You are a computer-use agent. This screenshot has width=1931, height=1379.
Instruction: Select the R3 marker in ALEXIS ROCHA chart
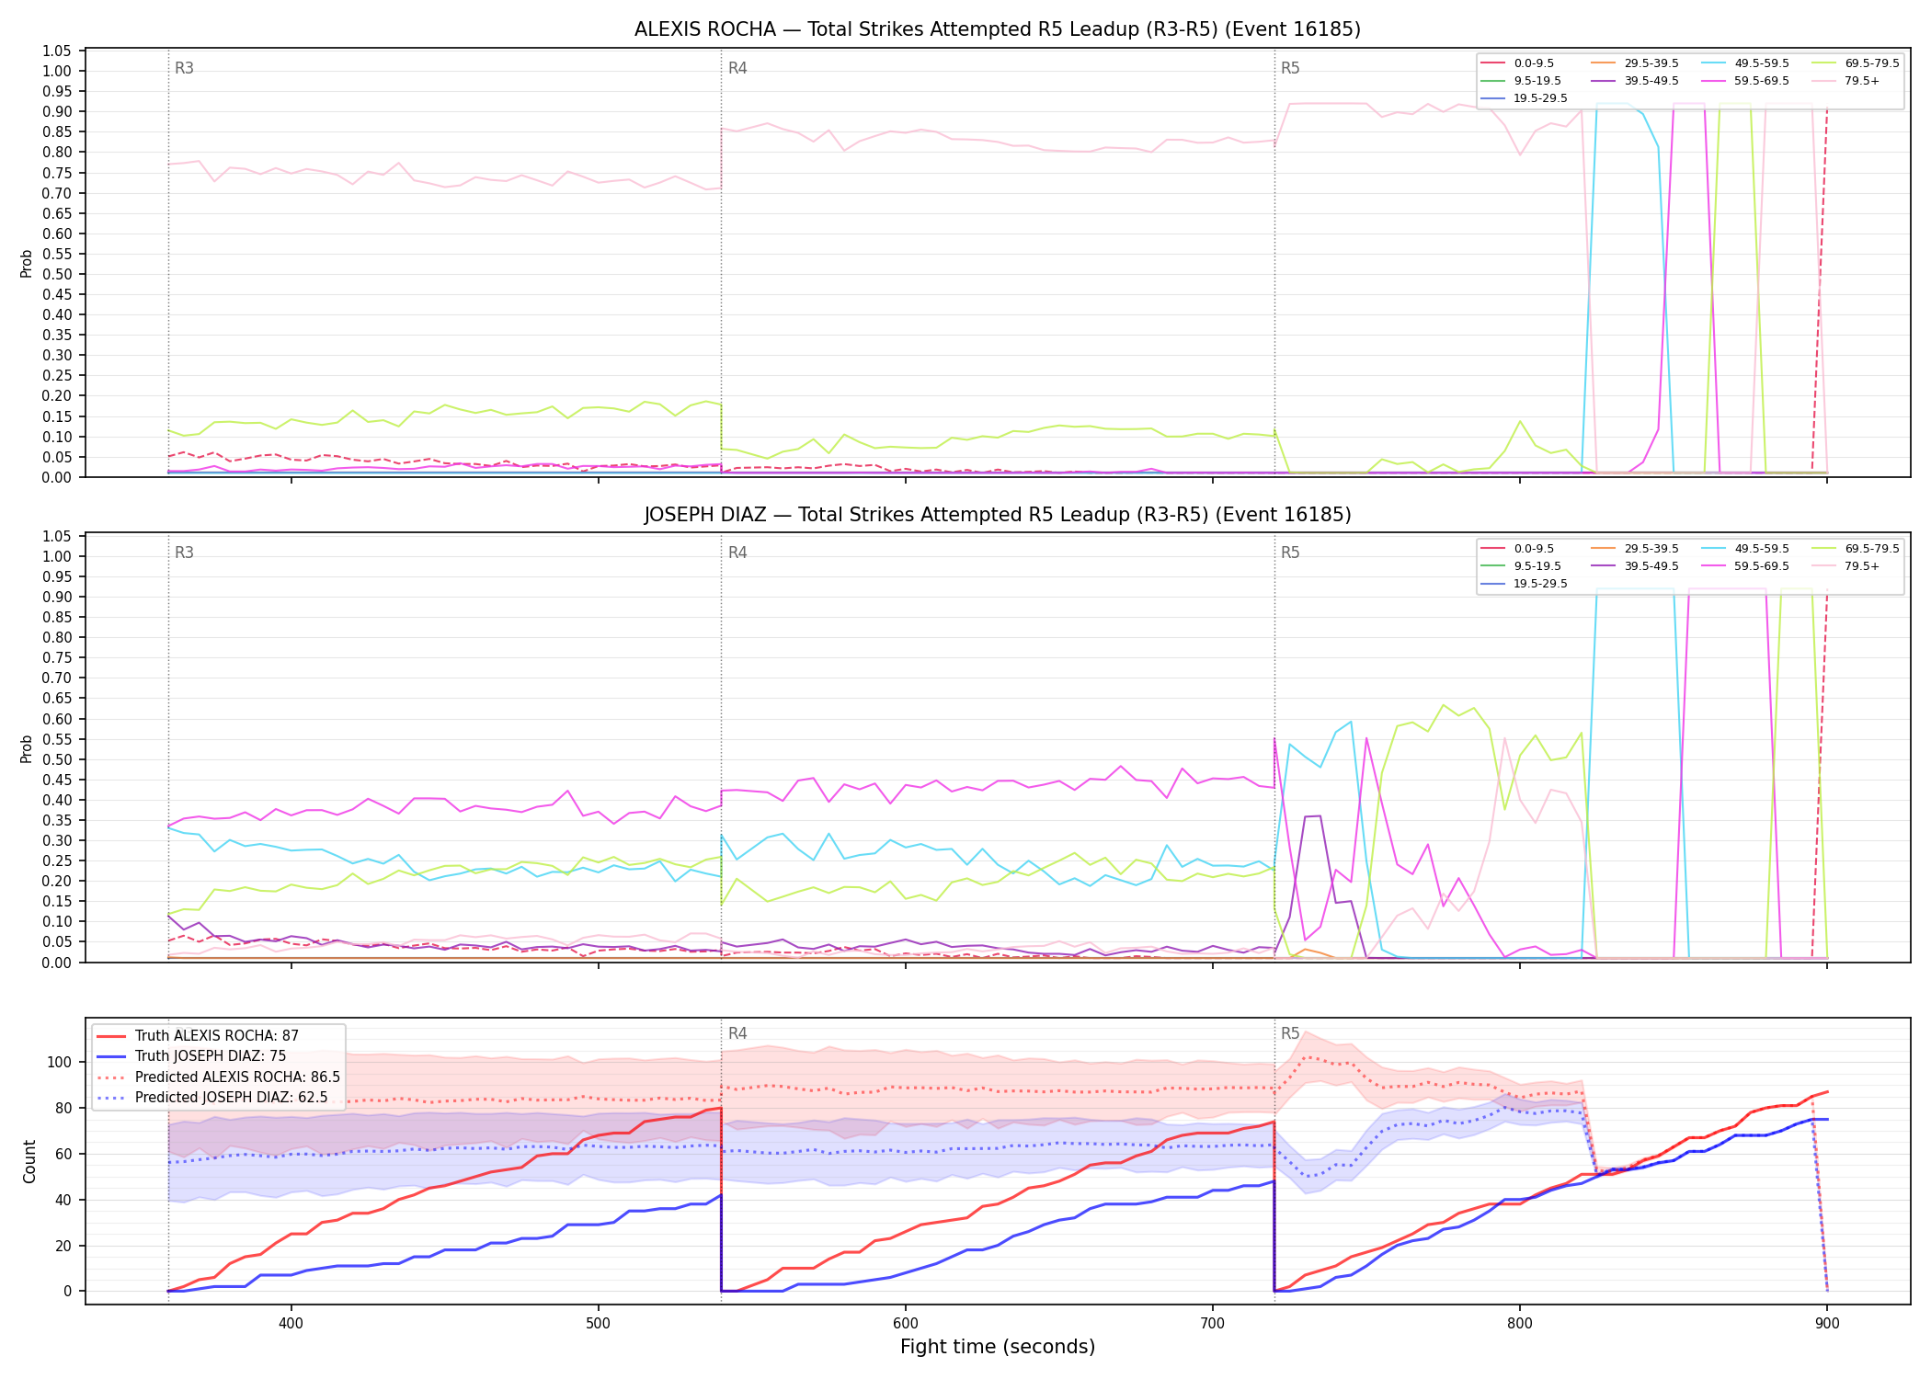184,68
